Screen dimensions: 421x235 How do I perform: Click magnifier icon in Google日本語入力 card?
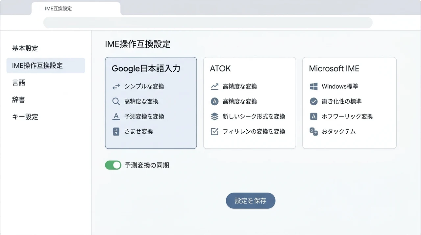[x=116, y=102]
